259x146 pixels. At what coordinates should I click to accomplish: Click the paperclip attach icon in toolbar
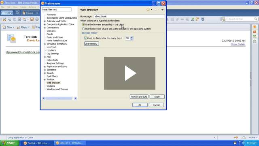pyautogui.click(x=177, y=19)
